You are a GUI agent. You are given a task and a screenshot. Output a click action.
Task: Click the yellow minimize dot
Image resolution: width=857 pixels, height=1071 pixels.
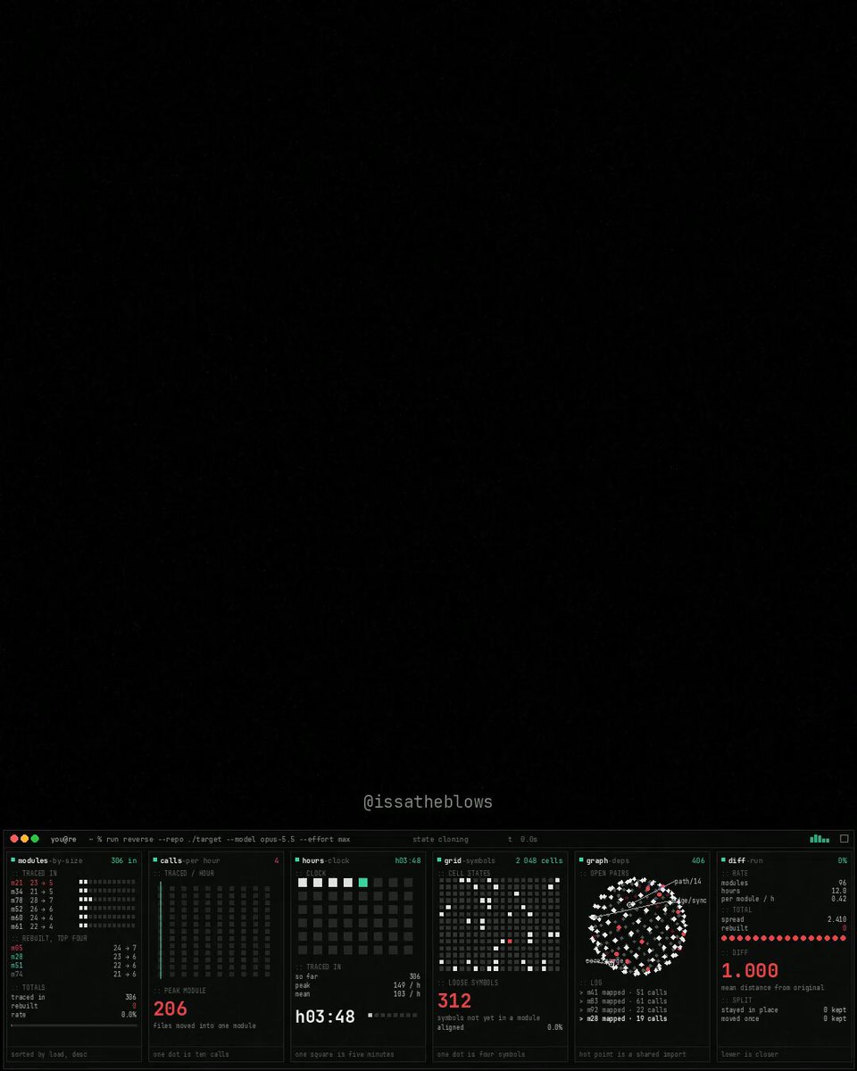(x=25, y=839)
